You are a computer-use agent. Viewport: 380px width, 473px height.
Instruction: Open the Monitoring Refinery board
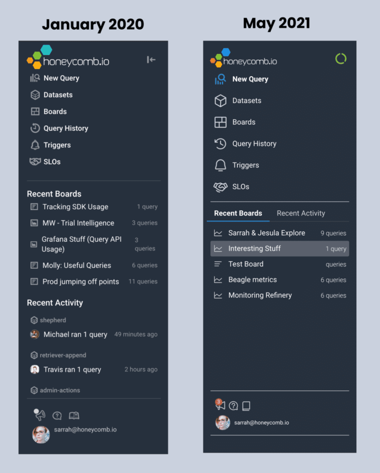tap(260, 295)
